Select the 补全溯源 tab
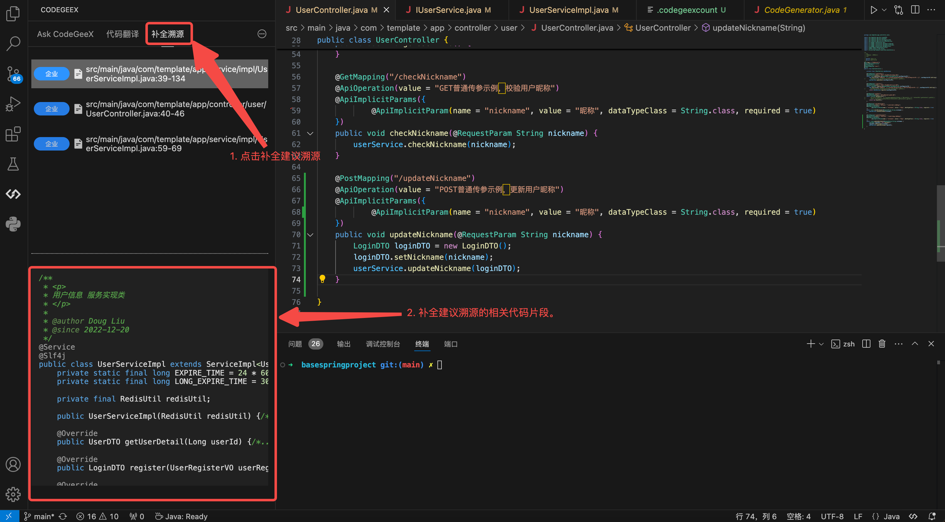This screenshot has width=945, height=522. (168, 34)
